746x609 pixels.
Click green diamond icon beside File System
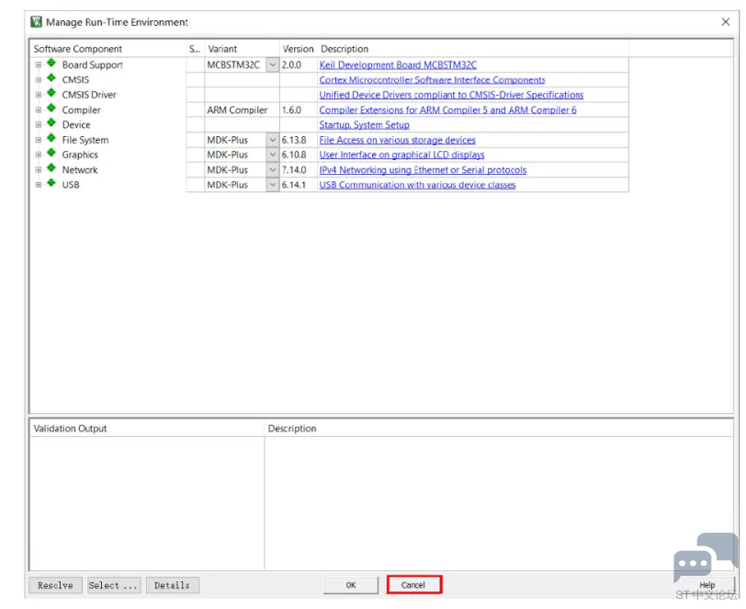(x=51, y=138)
